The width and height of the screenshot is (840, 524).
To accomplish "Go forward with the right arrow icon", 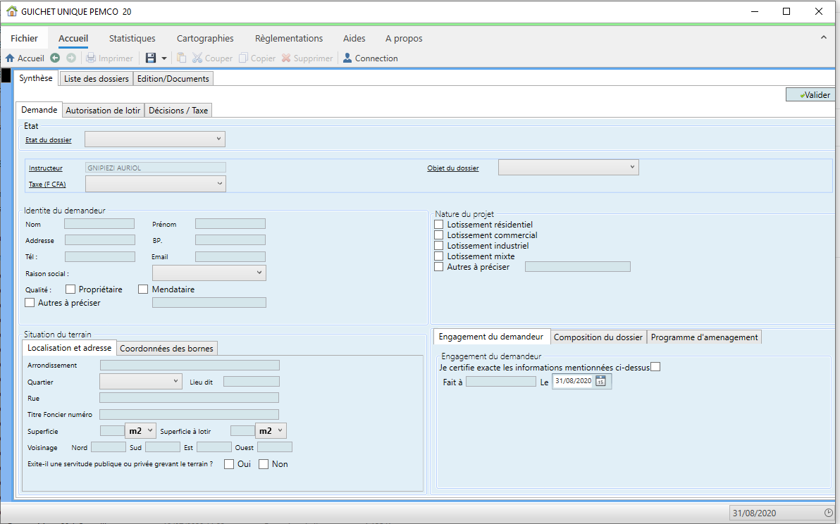I will coord(71,58).
